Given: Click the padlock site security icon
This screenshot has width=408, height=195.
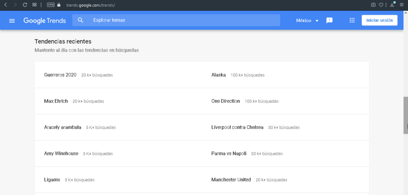Looking at the screenshot, I should (59, 5).
